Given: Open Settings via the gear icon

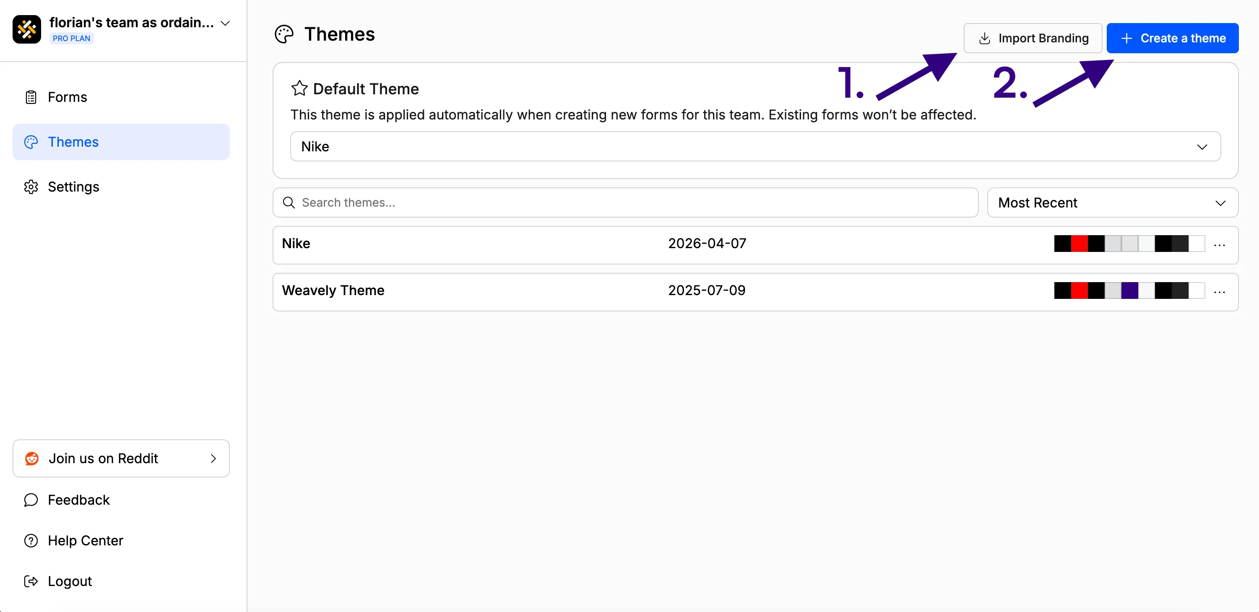Looking at the screenshot, I should tap(31, 187).
